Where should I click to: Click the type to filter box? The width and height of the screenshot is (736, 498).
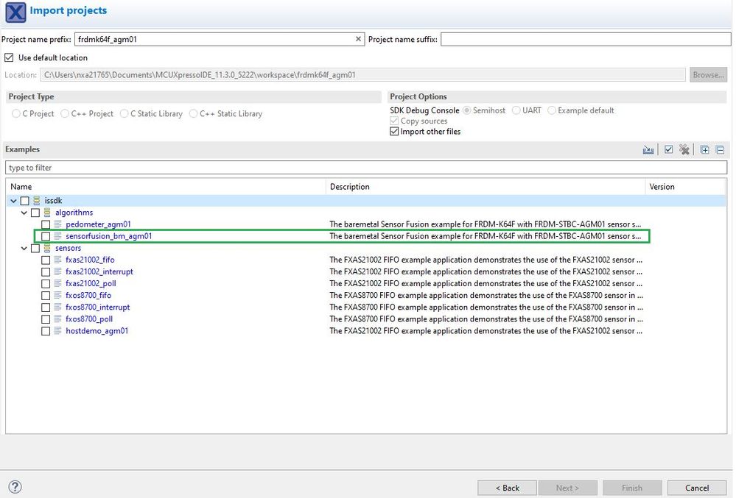click(x=366, y=168)
